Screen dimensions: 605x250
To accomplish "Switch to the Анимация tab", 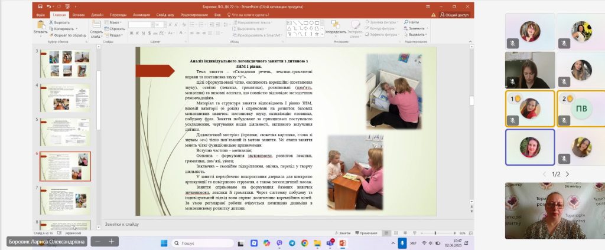I will 141,15.
